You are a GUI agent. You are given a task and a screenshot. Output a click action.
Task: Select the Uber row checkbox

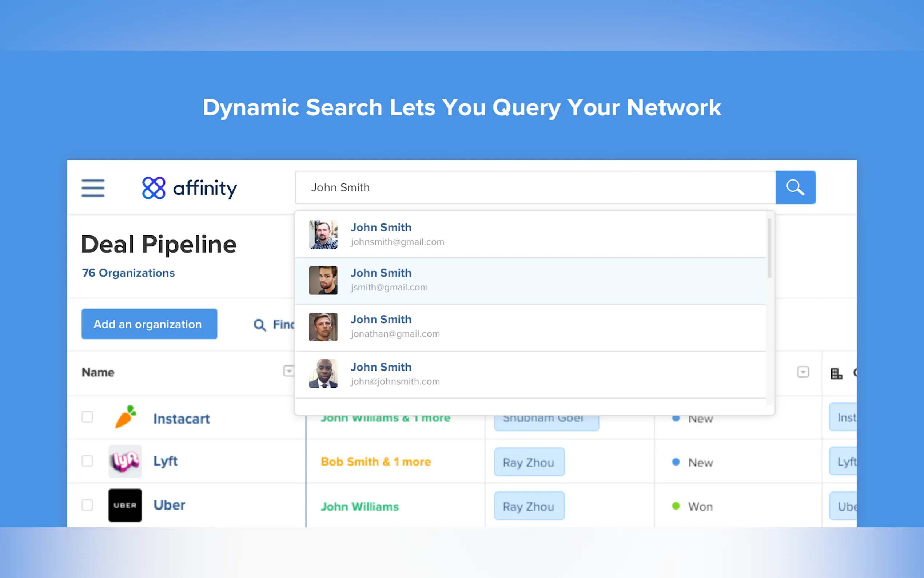point(87,504)
